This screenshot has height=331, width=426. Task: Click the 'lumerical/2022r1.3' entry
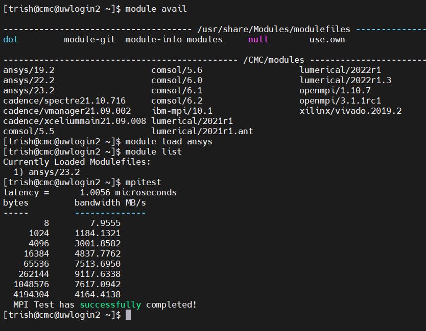click(345, 80)
